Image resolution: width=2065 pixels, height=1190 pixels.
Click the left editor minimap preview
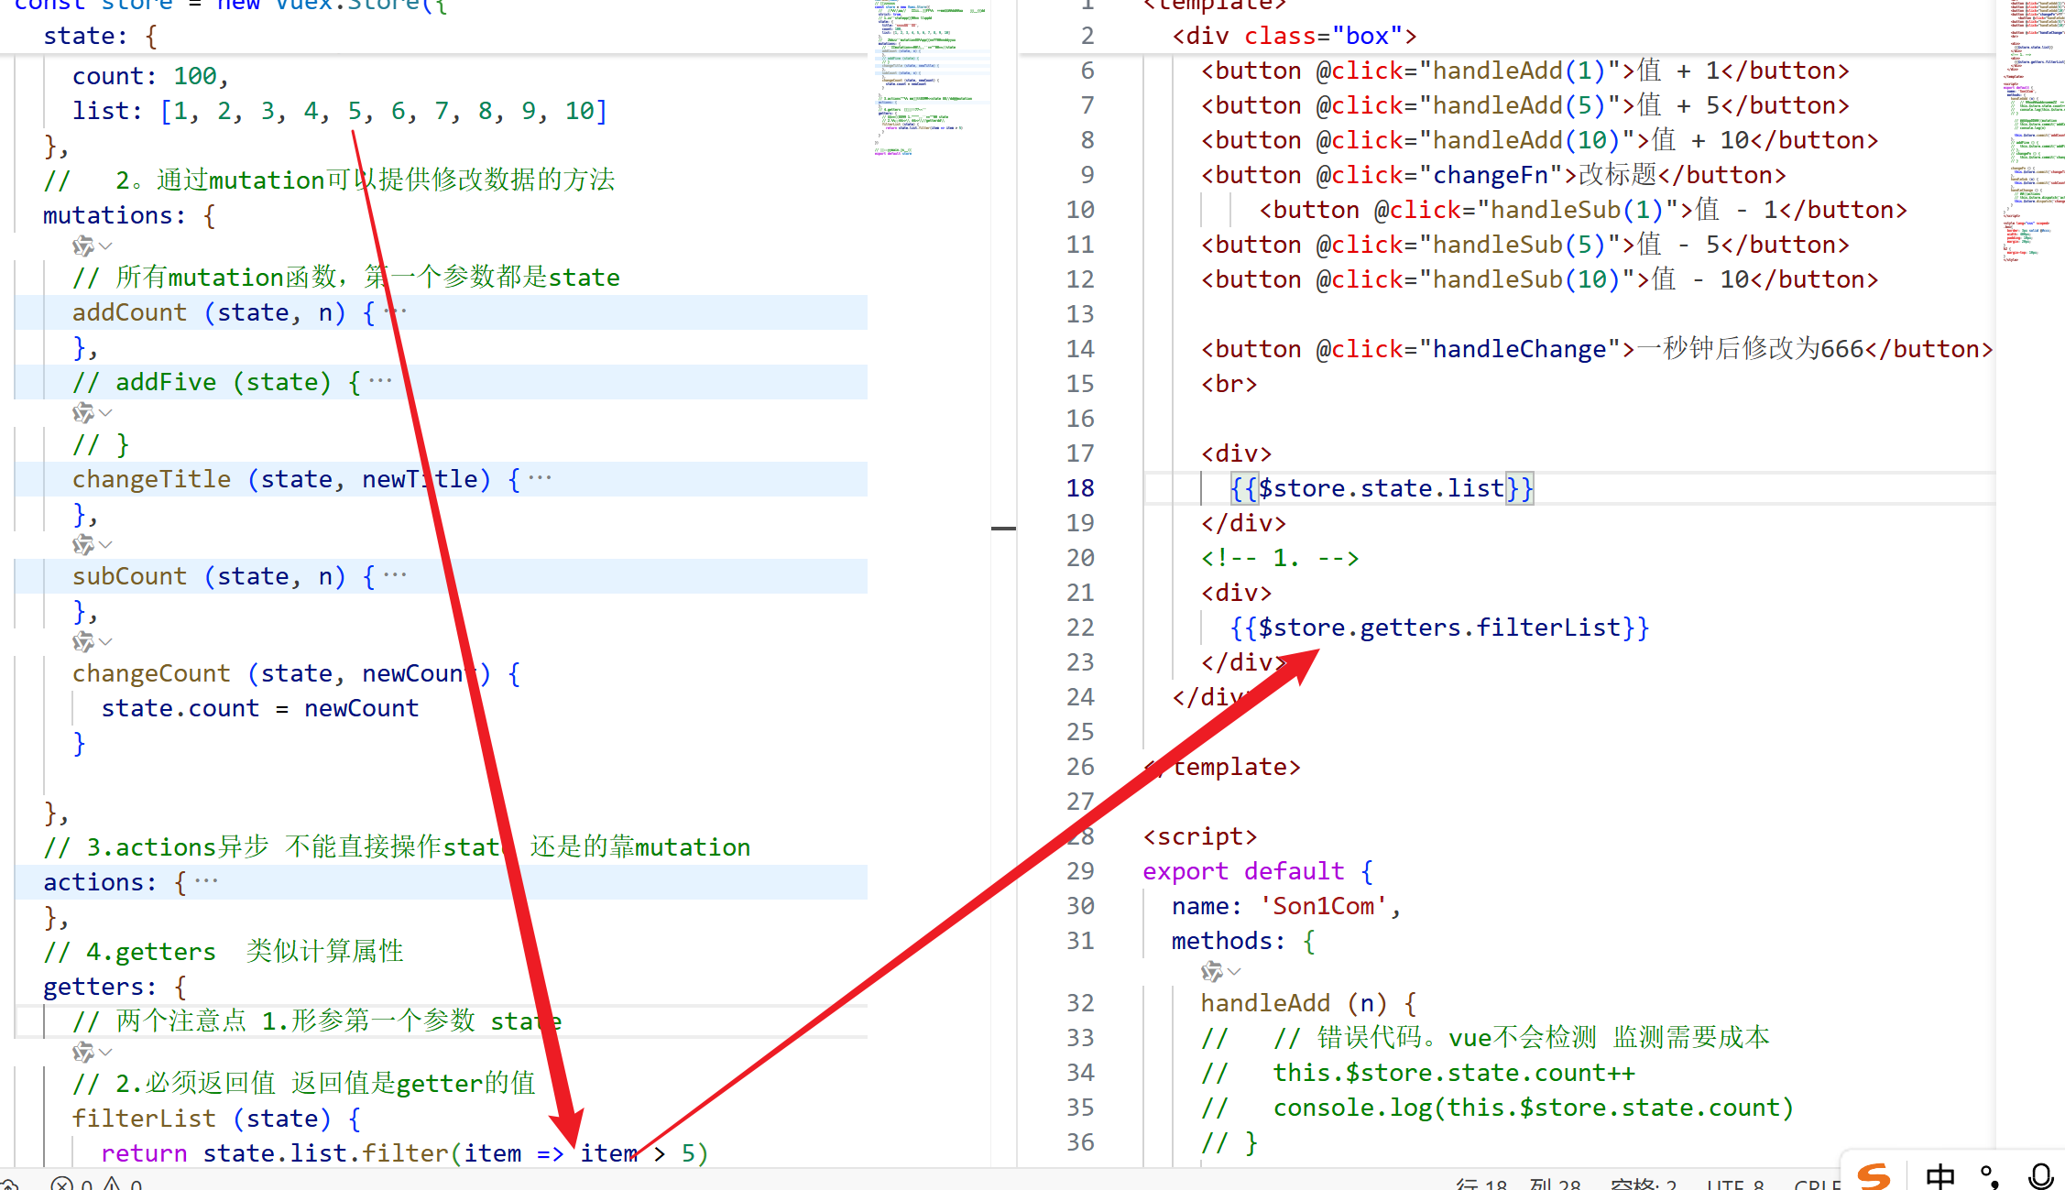pos(930,78)
